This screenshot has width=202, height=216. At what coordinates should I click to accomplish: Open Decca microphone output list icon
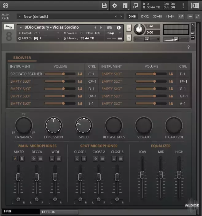(x=40, y=159)
